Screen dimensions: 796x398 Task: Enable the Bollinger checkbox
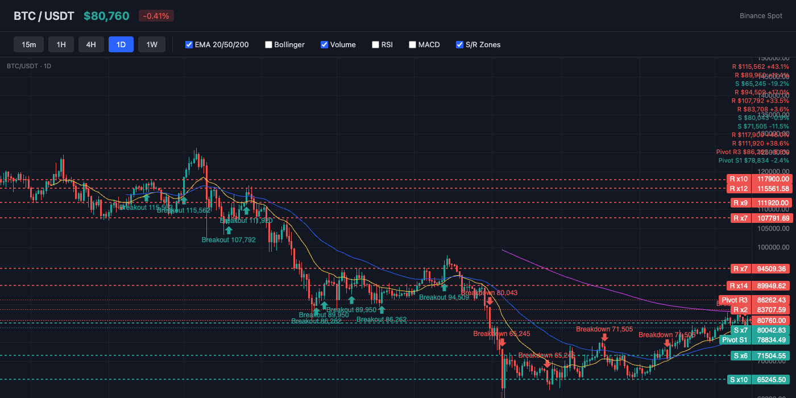(268, 44)
